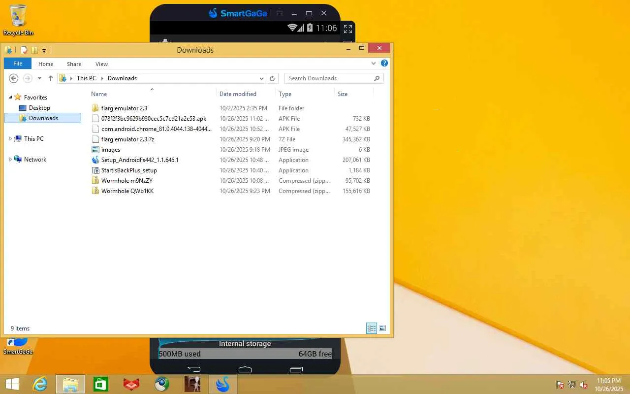The image size is (630, 394).
Task: Click 'This PC' in the address bar breadcrumb
Action: click(87, 78)
